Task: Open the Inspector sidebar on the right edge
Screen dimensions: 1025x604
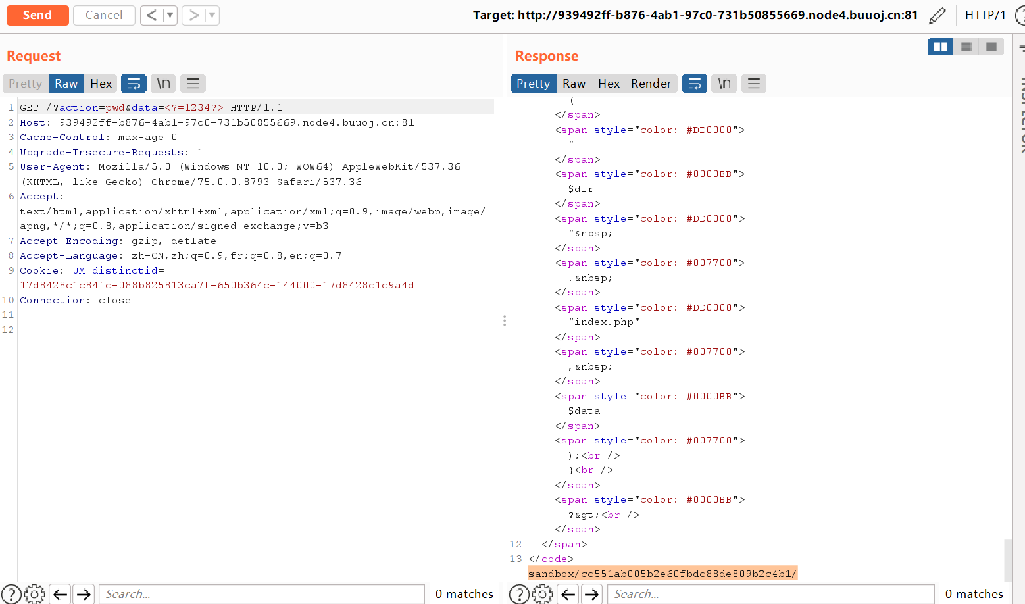Action: (x=1021, y=105)
